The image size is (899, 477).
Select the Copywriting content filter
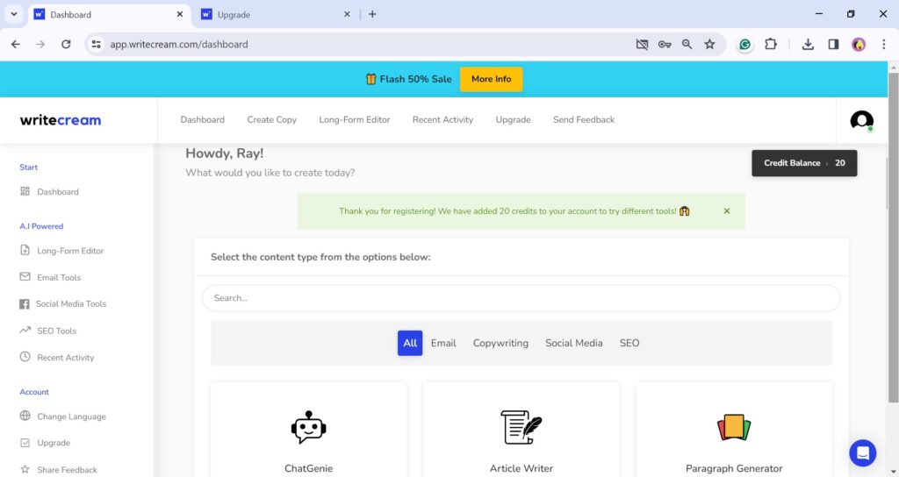pyautogui.click(x=500, y=343)
